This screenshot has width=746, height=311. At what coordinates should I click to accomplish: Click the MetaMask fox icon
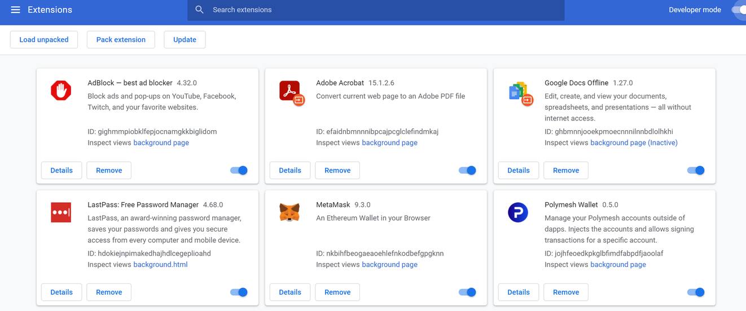(289, 212)
